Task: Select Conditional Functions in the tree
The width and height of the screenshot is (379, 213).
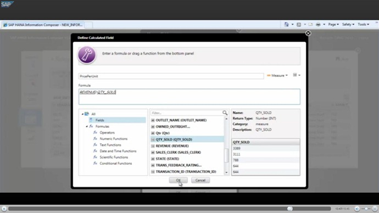Action: (116, 163)
